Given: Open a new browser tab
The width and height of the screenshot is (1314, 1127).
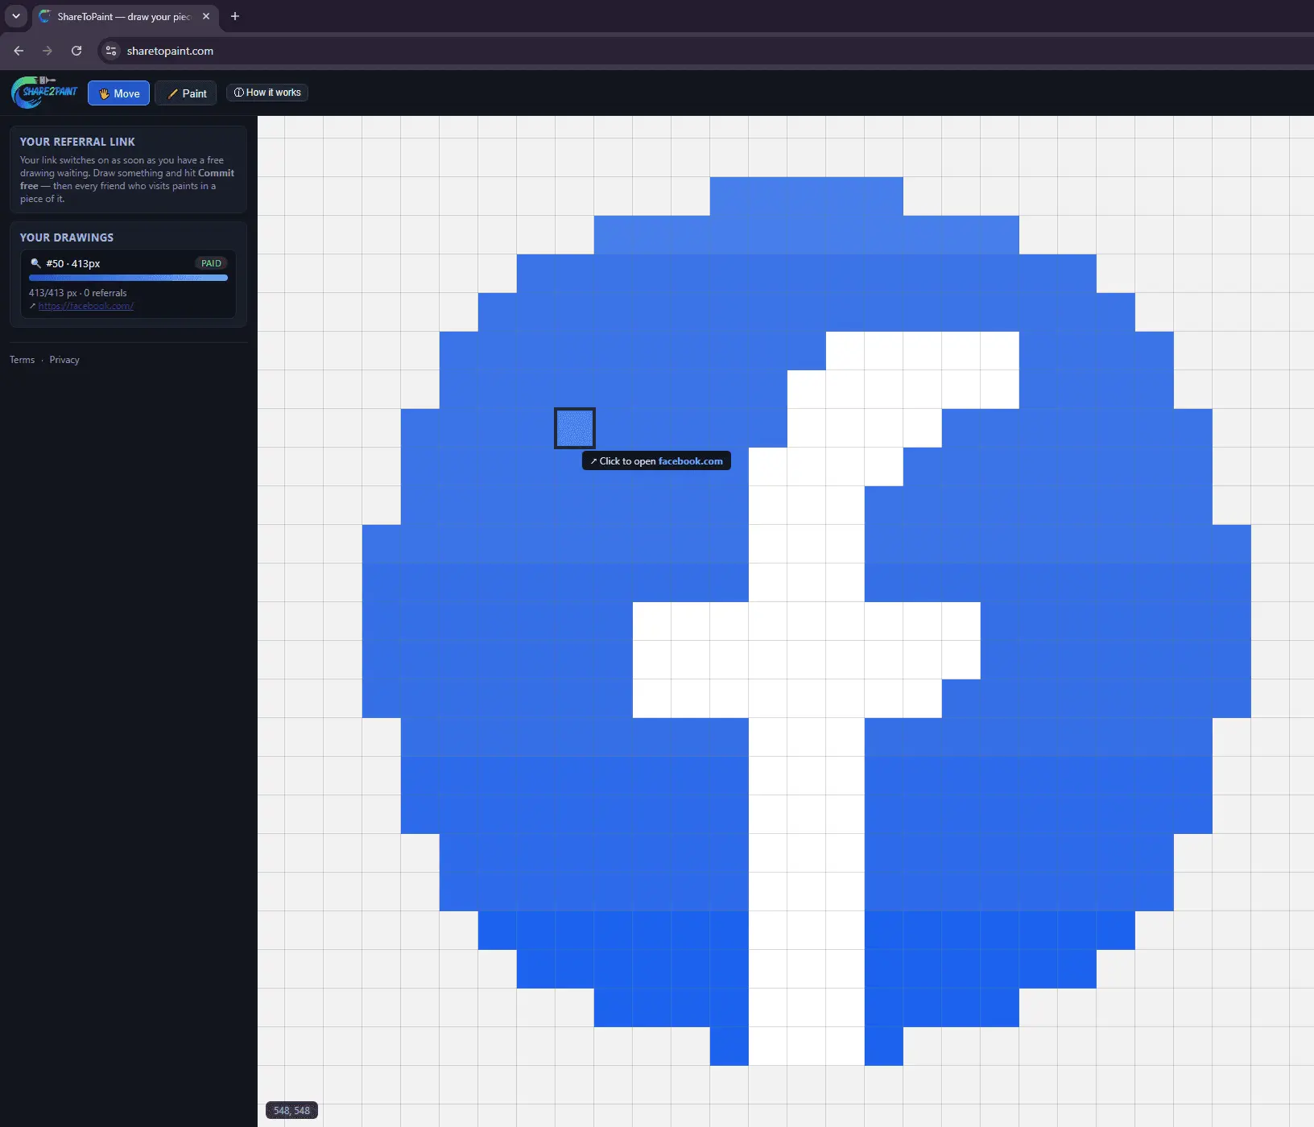Looking at the screenshot, I should [x=235, y=16].
